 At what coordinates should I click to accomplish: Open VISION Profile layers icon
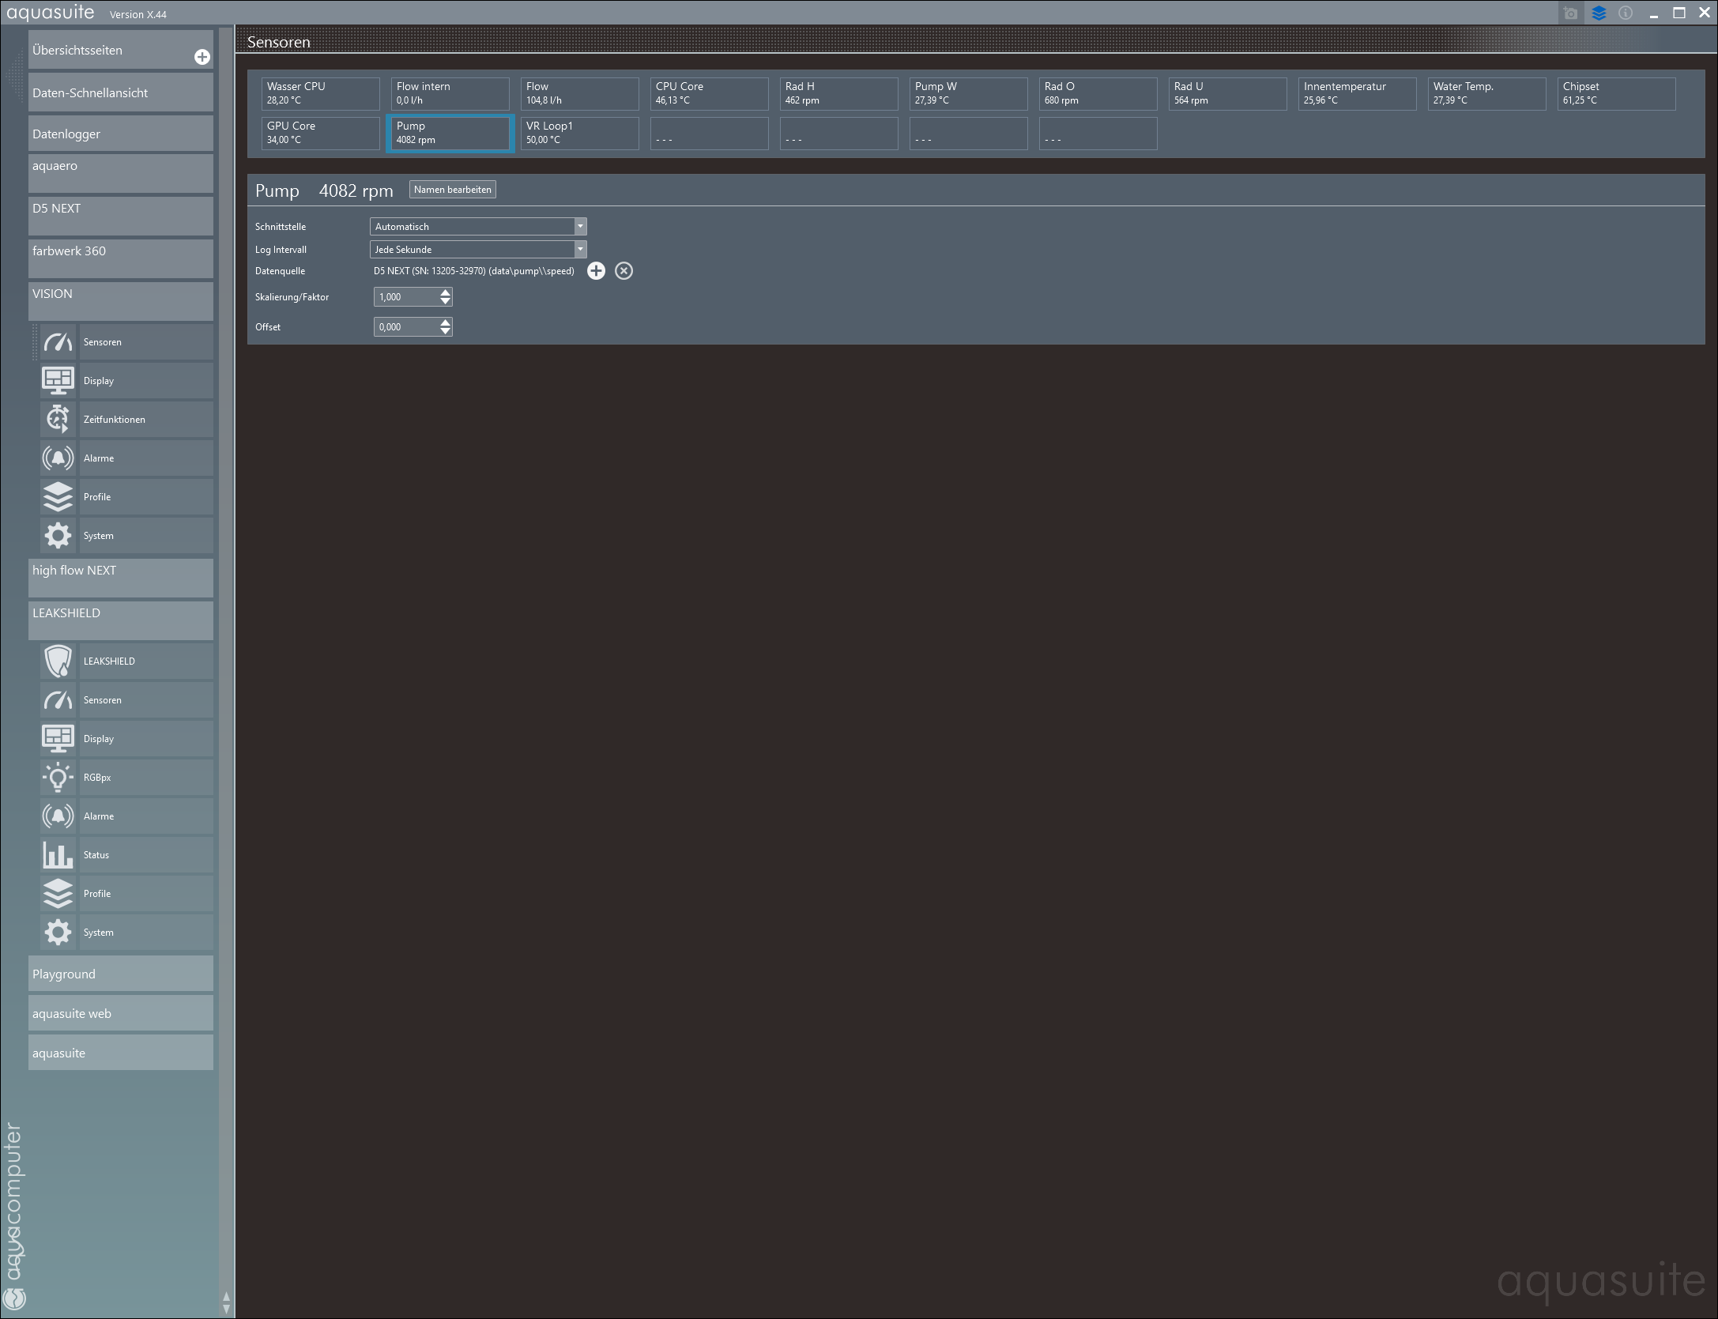point(58,497)
